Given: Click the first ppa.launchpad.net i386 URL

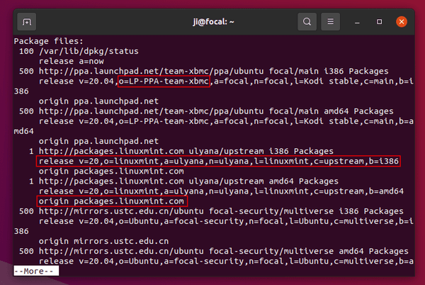Looking at the screenshot, I should (213, 72).
